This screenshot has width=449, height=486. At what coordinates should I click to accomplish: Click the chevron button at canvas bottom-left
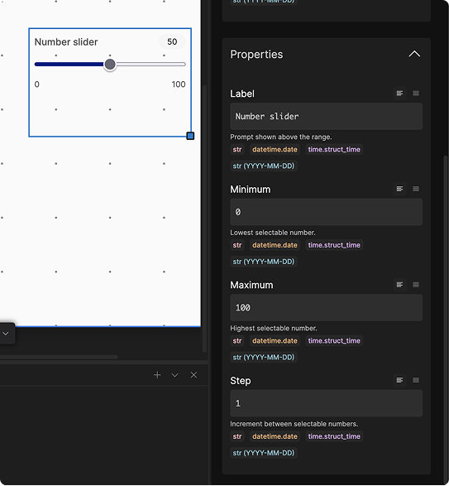pyautogui.click(x=6, y=334)
